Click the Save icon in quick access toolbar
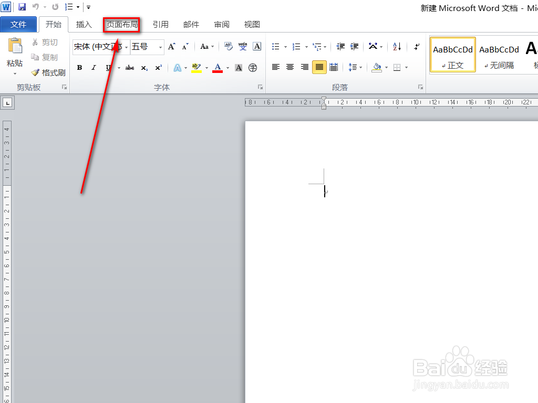The image size is (538, 403). (22, 7)
